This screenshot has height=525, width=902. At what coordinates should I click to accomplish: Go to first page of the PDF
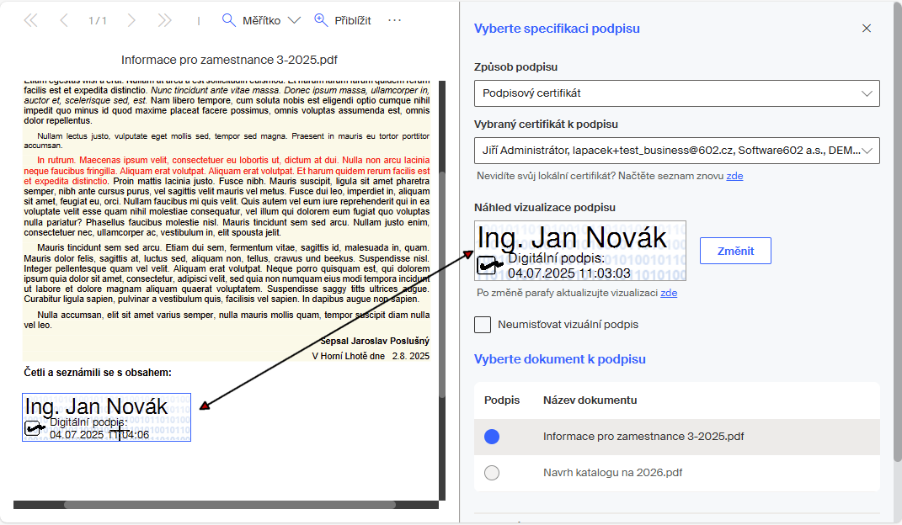[x=30, y=21]
